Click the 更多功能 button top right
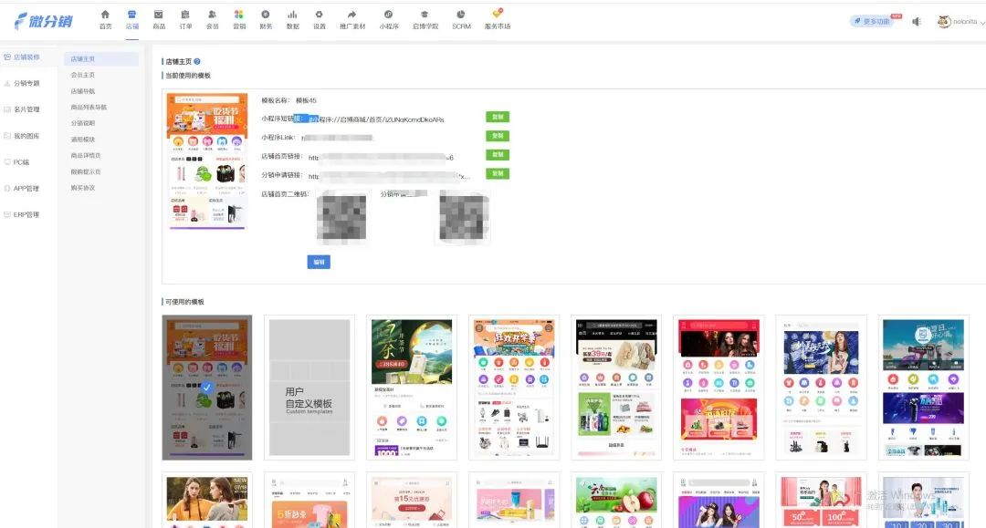 (x=868, y=21)
